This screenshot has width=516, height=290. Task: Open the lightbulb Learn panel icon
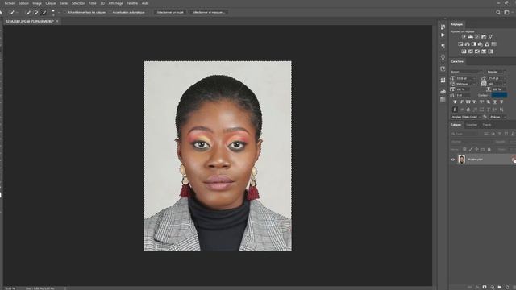[443, 57]
